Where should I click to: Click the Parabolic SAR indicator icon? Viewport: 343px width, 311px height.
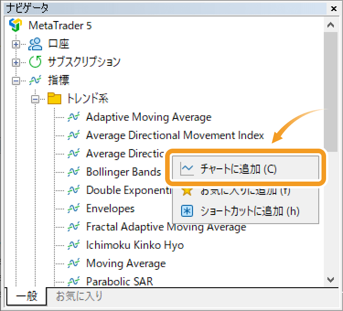click(74, 281)
